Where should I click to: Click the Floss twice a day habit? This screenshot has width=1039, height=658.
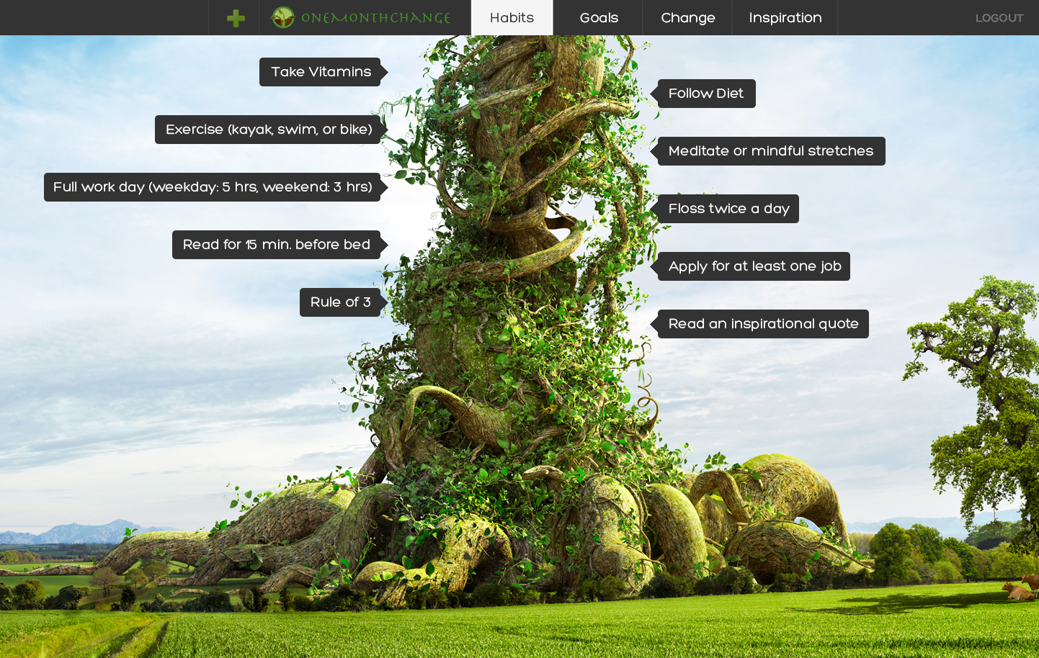point(728,209)
